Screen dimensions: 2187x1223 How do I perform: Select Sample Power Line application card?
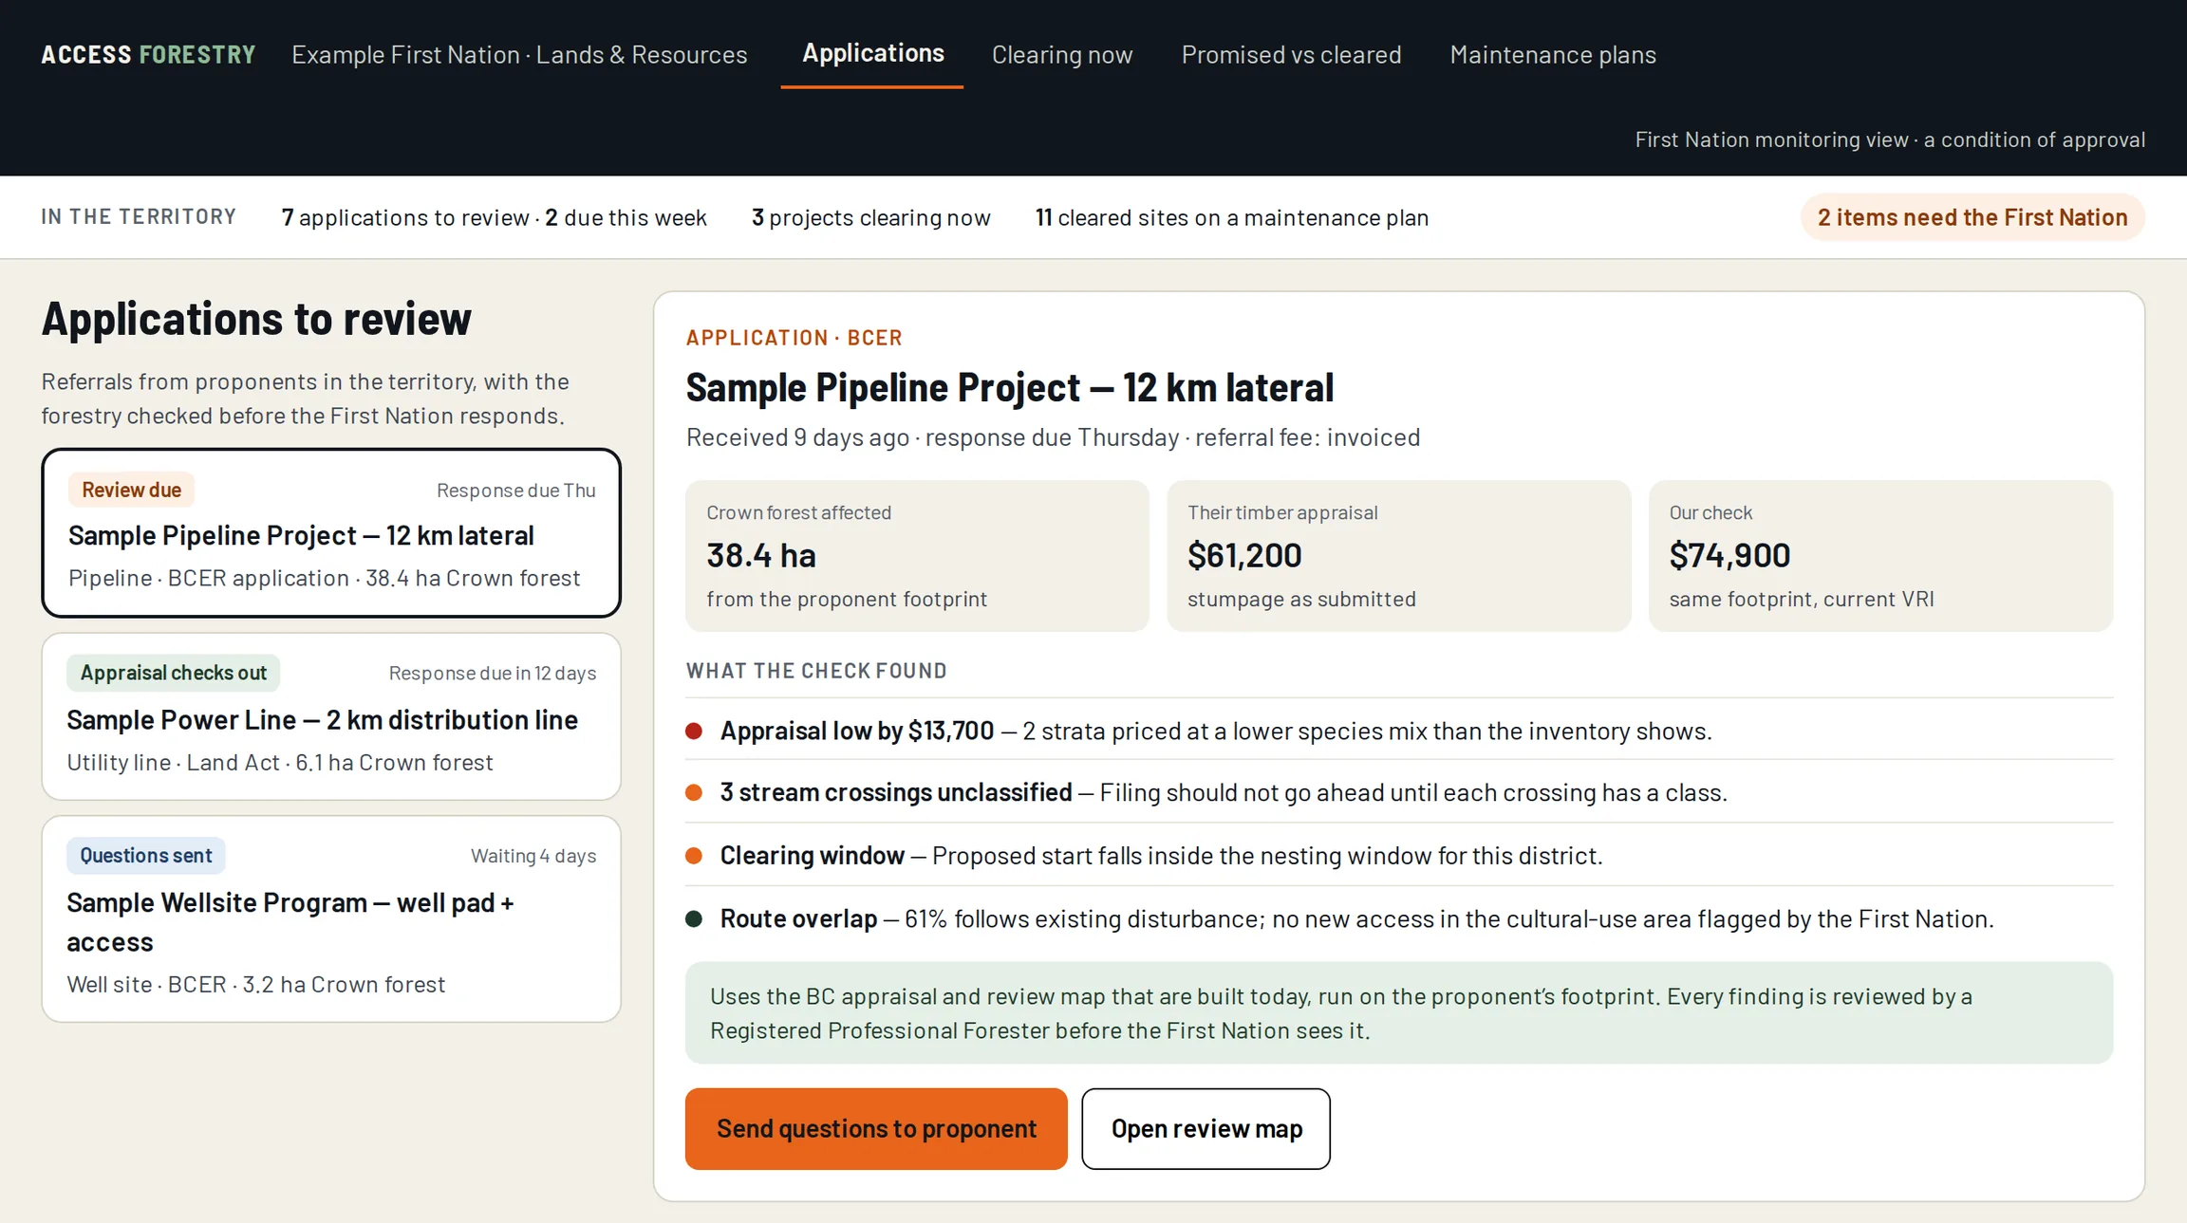[331, 716]
